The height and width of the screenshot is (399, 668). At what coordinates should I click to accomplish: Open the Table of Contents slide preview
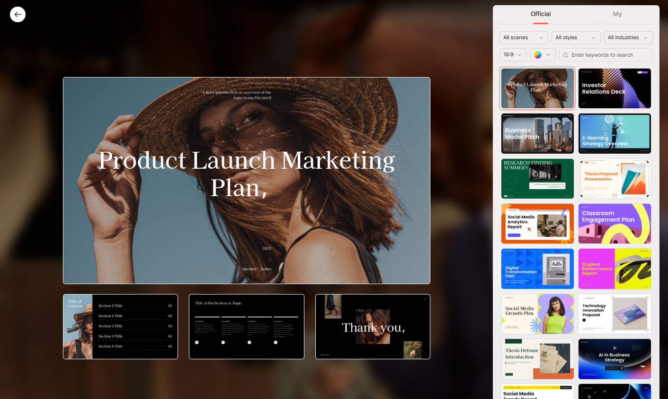(121, 327)
